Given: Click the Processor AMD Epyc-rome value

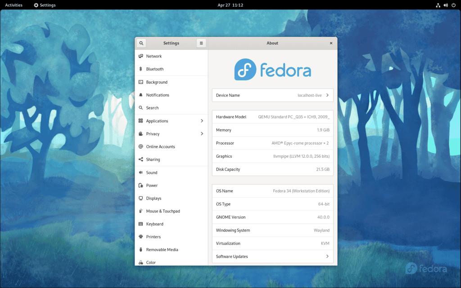Looking at the screenshot, I should tap(300, 143).
